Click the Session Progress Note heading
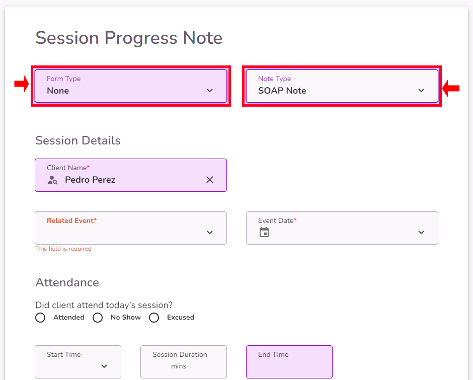The image size is (473, 380). coord(129,38)
